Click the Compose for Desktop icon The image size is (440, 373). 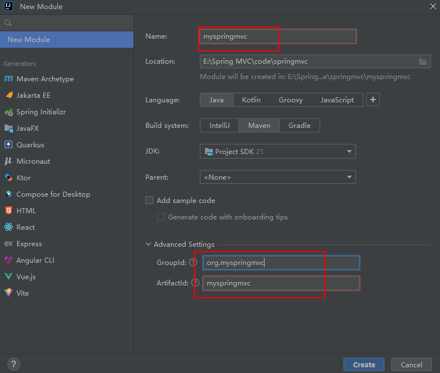(x=9, y=194)
